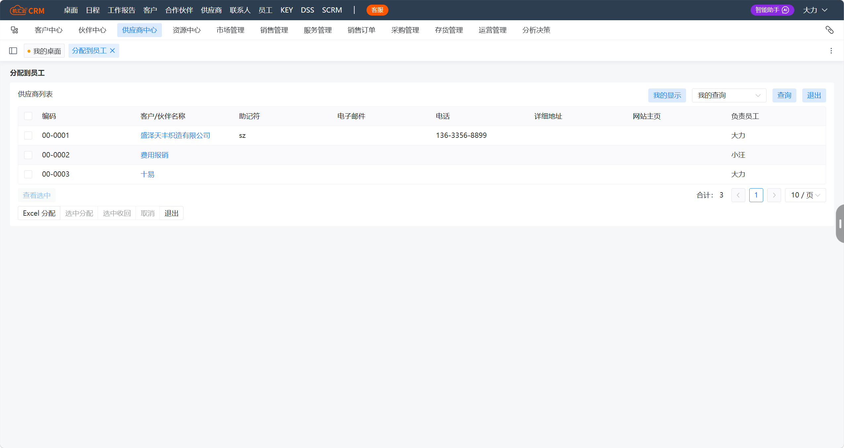Toggle the sidebar panel icon
844x448 pixels.
(x=13, y=51)
